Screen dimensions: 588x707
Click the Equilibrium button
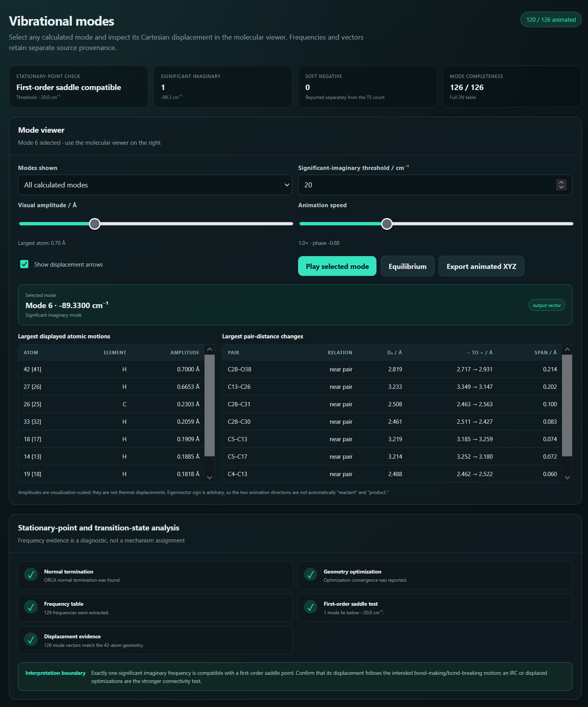coord(408,266)
